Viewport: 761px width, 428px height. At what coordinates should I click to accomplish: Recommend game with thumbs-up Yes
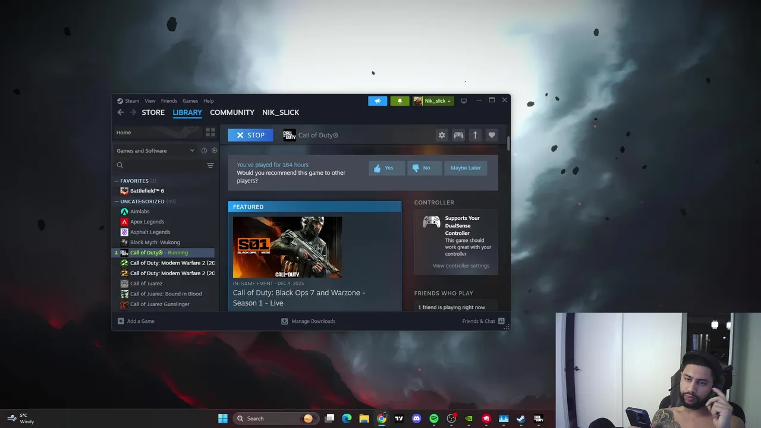tap(386, 168)
